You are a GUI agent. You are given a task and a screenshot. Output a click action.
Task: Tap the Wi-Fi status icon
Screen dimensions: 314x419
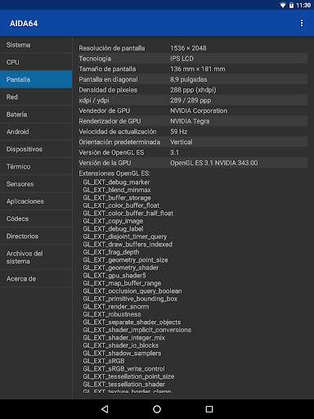tap(283, 5)
